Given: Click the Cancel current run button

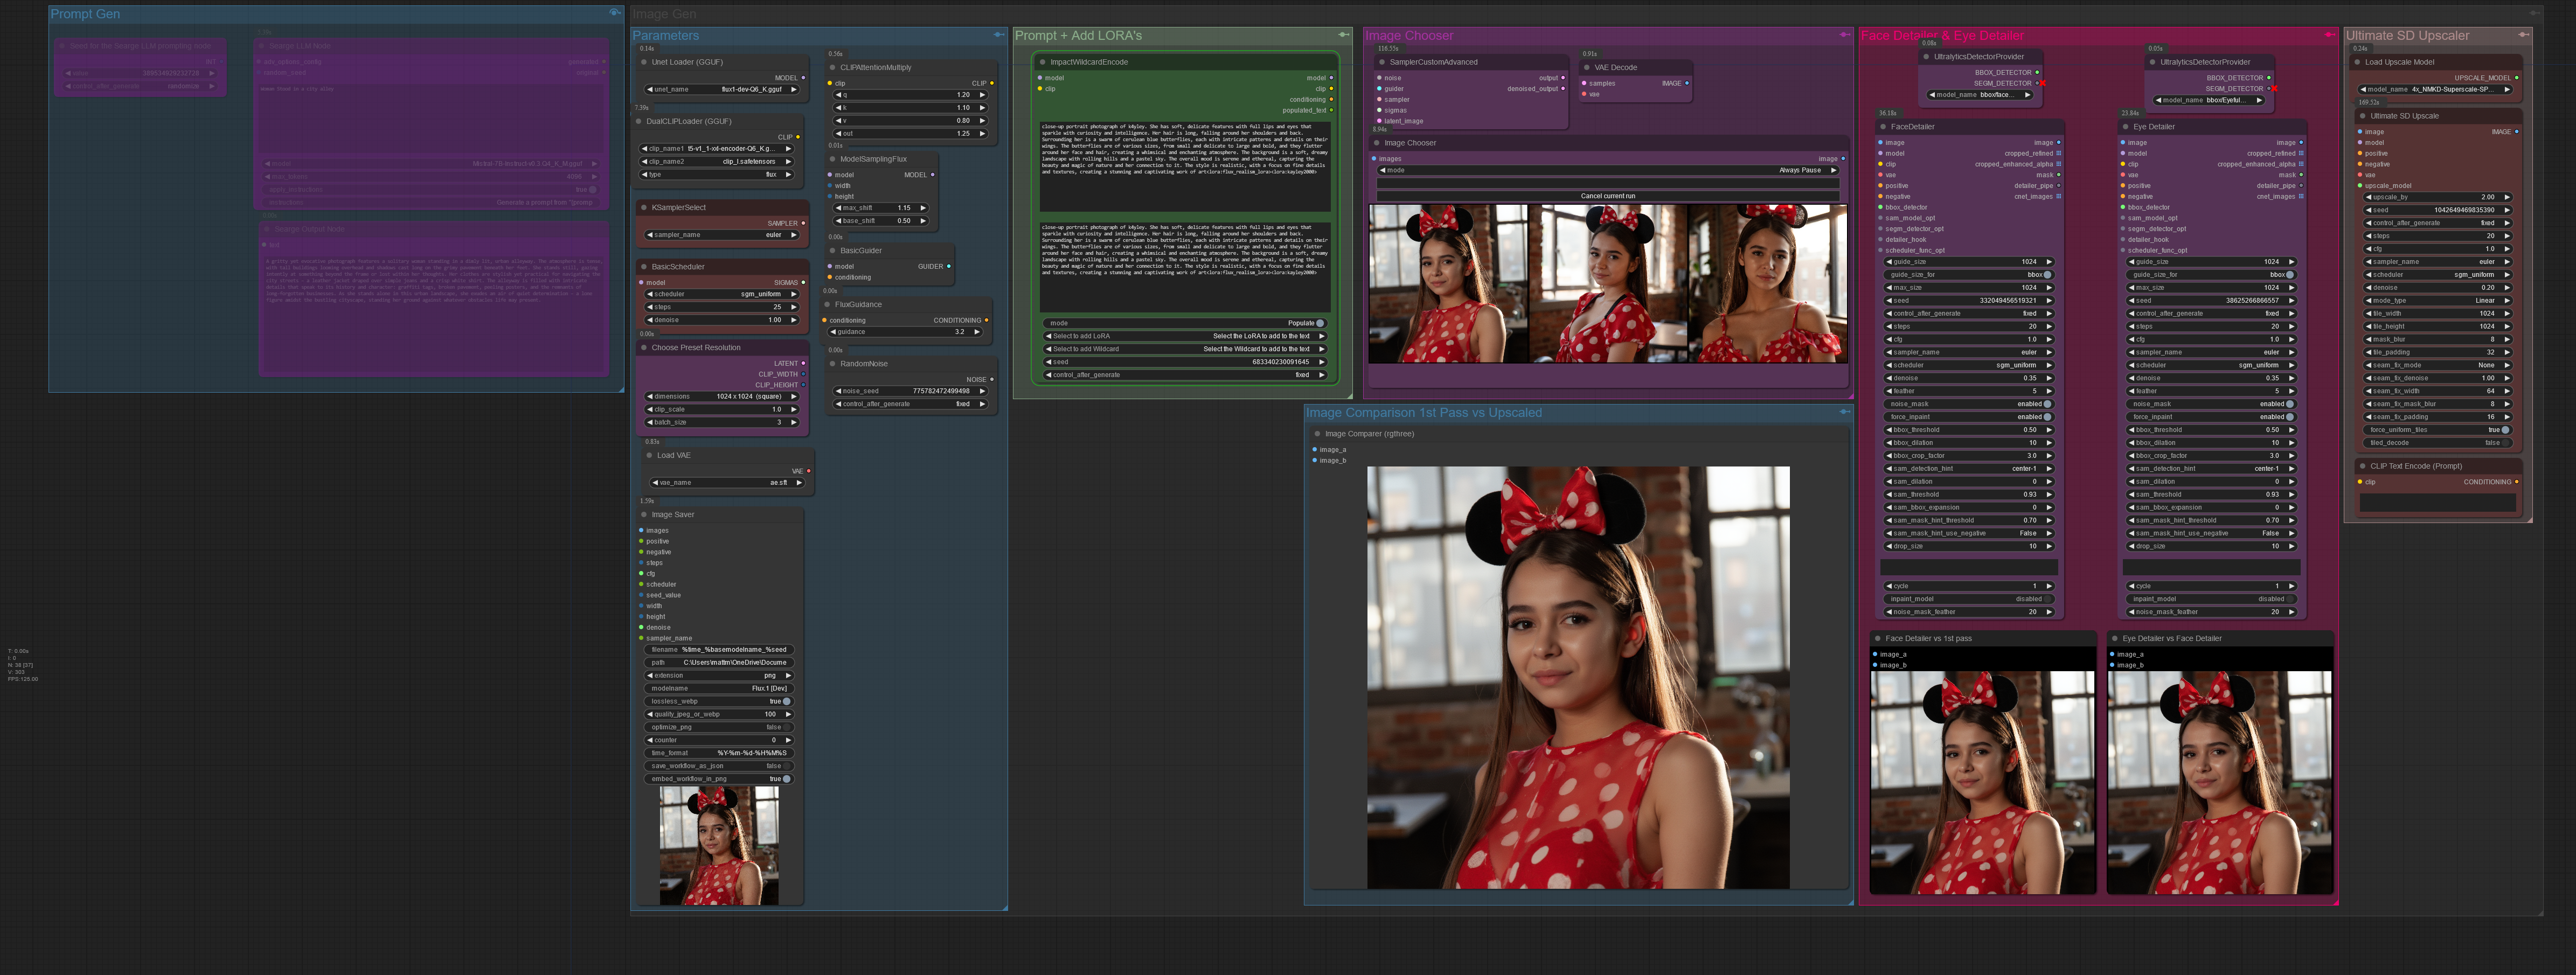Looking at the screenshot, I should [x=1609, y=196].
